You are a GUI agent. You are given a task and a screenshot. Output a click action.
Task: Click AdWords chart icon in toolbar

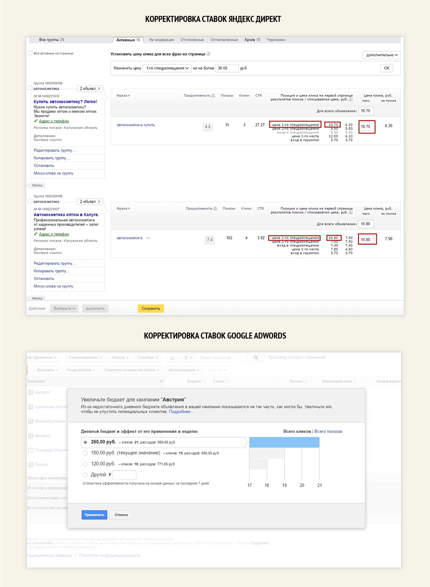click(x=173, y=357)
